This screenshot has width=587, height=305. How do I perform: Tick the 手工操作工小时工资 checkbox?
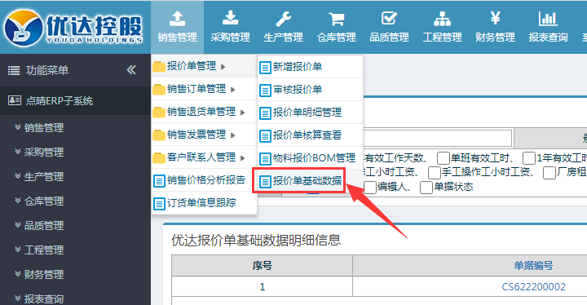tap(435, 173)
